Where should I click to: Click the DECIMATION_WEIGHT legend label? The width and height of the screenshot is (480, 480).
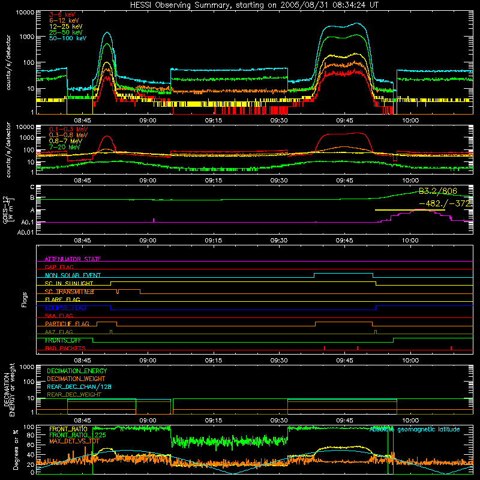(76, 379)
